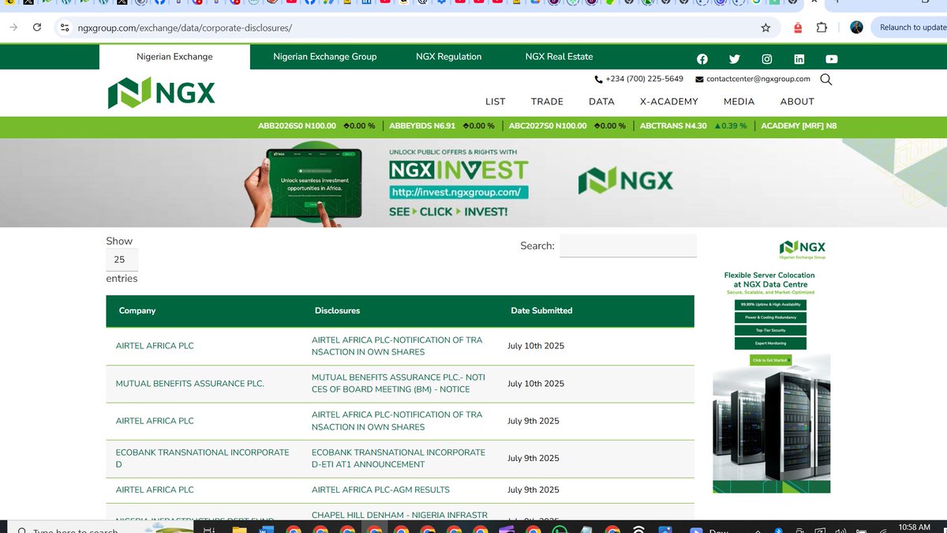Open Mutual Benefits board meeting notice disclosure

coord(399,384)
